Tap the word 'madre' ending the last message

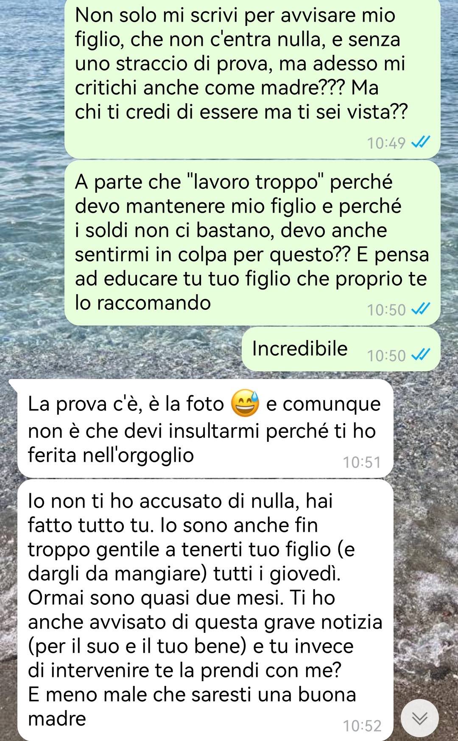pyautogui.click(x=57, y=719)
